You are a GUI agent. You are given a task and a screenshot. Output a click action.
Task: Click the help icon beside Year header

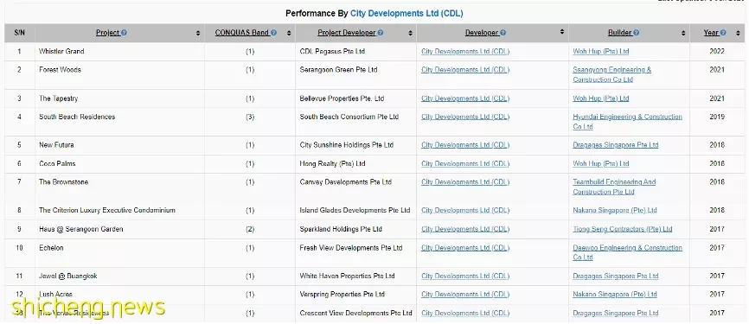pyautogui.click(x=723, y=33)
